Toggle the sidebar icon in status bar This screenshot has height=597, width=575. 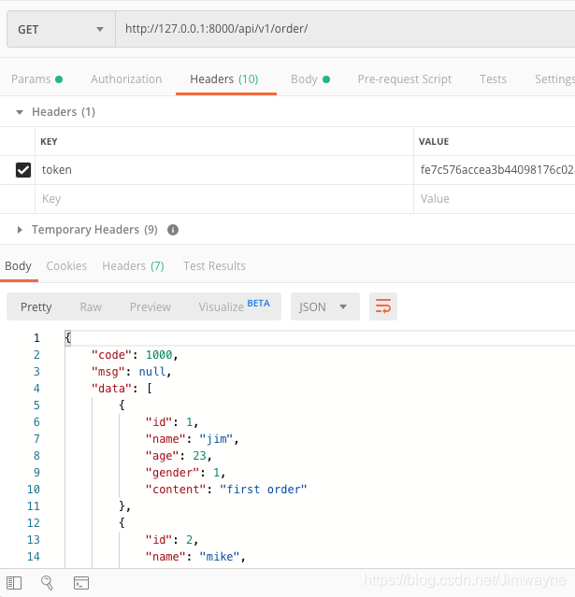coord(14,583)
